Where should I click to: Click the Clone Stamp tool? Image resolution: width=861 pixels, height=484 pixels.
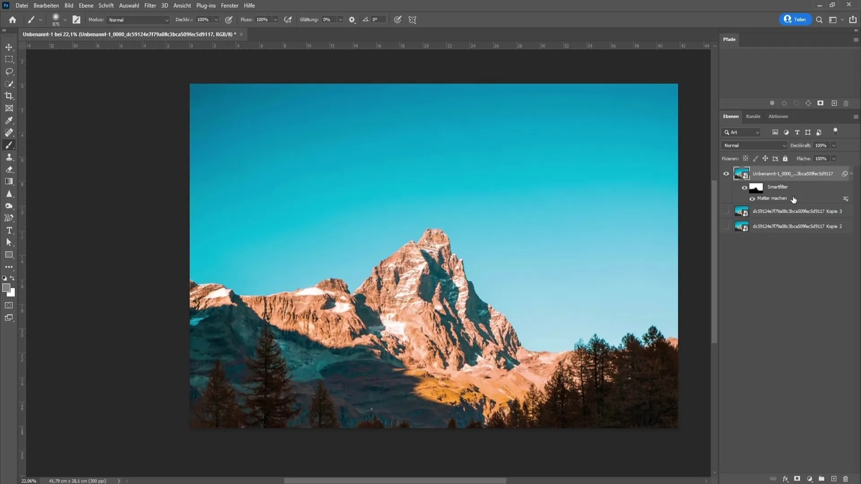click(9, 156)
